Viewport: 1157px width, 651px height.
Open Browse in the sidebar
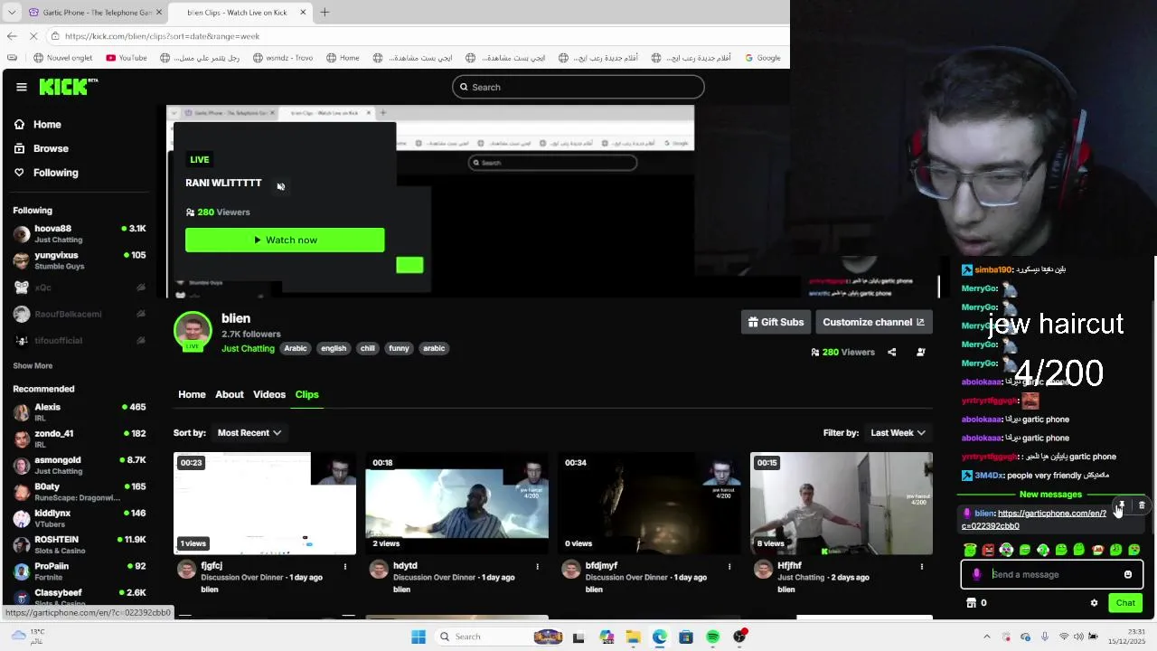point(51,148)
